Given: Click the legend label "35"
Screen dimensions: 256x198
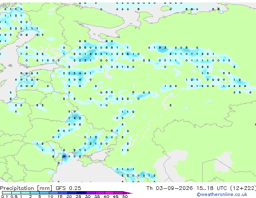Looking at the screenshot, I should point(97,196).
